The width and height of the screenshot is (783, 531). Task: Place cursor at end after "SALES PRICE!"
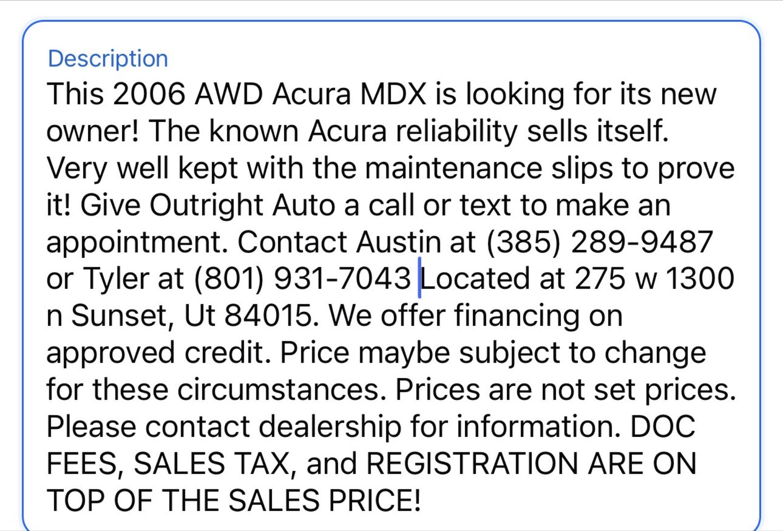pos(422,501)
